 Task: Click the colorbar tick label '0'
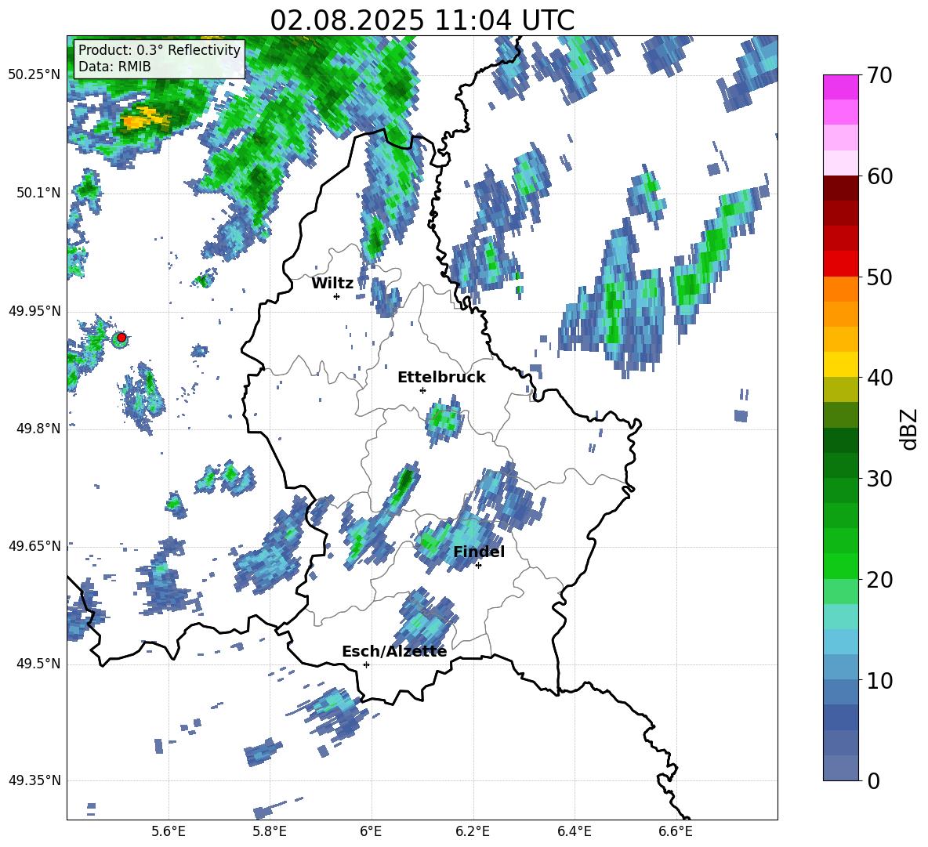[874, 780]
